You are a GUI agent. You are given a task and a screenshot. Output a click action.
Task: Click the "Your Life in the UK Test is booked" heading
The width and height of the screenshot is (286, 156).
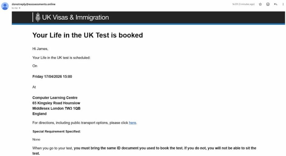coord(87,35)
